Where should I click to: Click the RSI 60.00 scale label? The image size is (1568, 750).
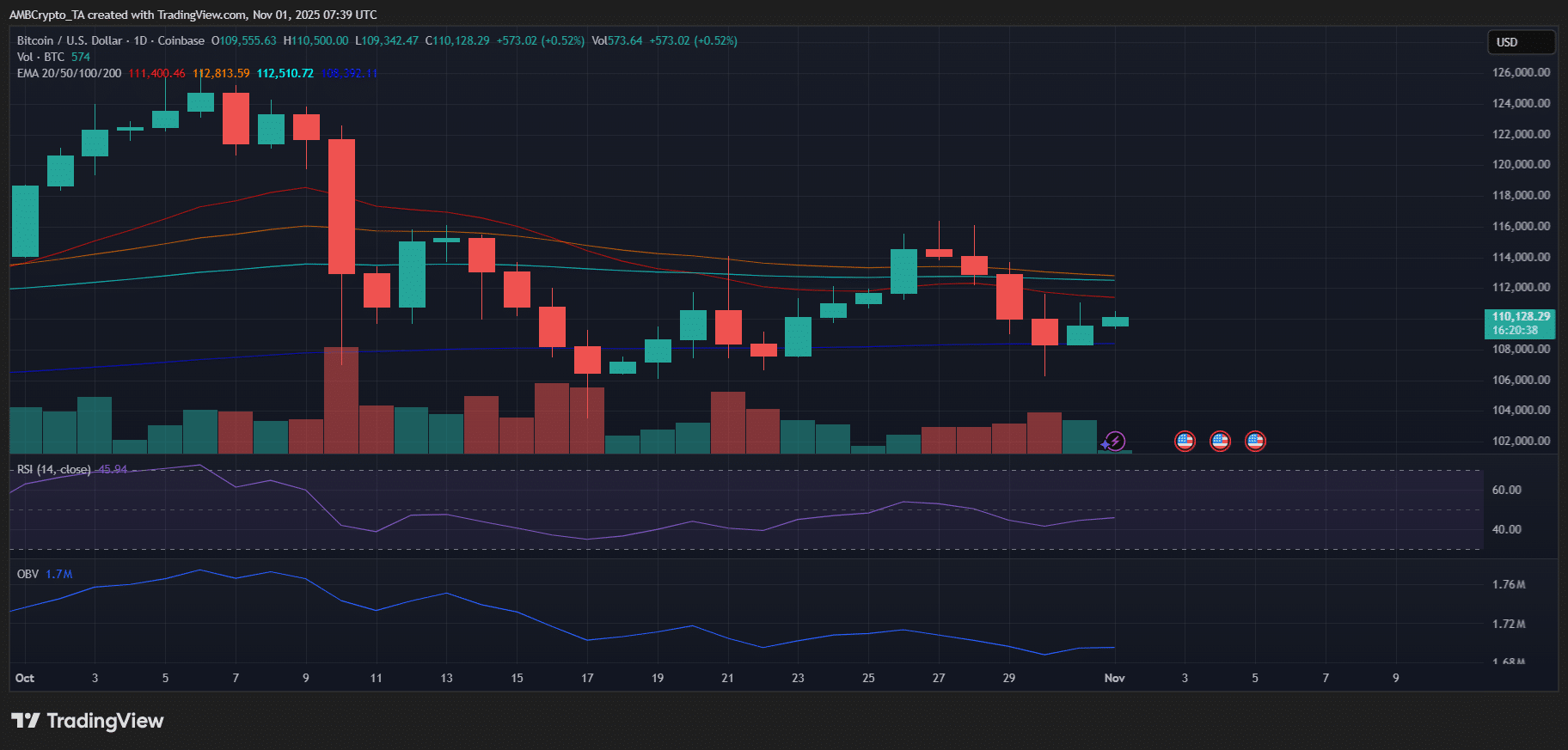1506,490
